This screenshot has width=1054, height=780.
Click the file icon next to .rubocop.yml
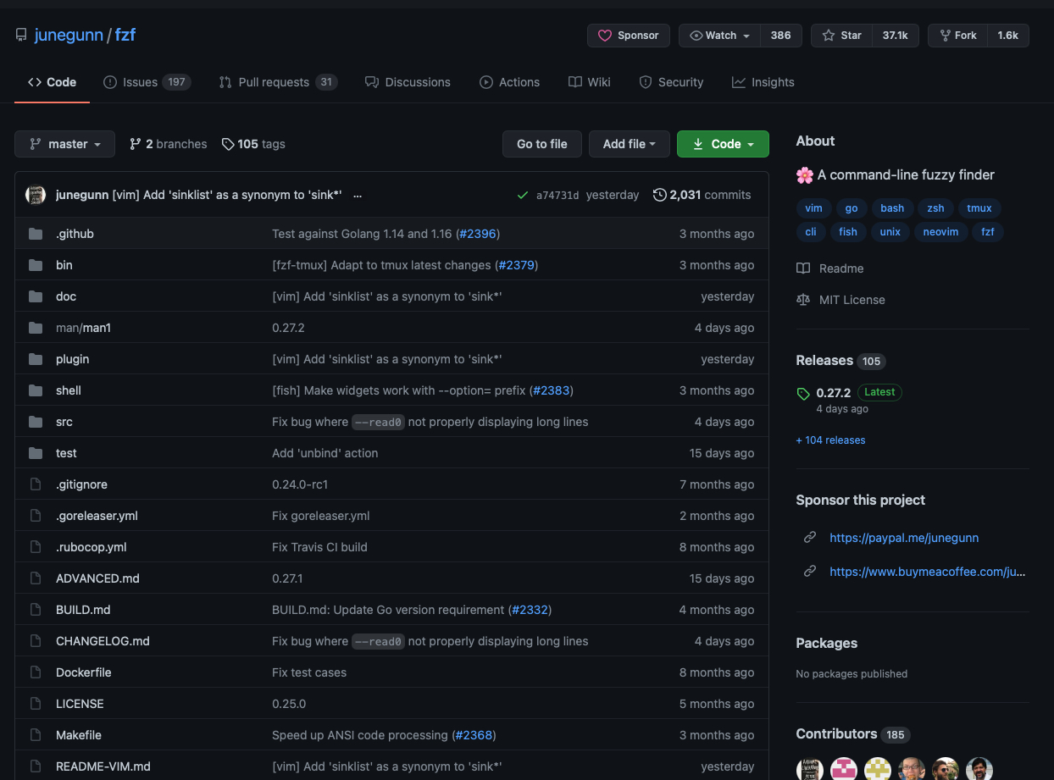point(36,547)
